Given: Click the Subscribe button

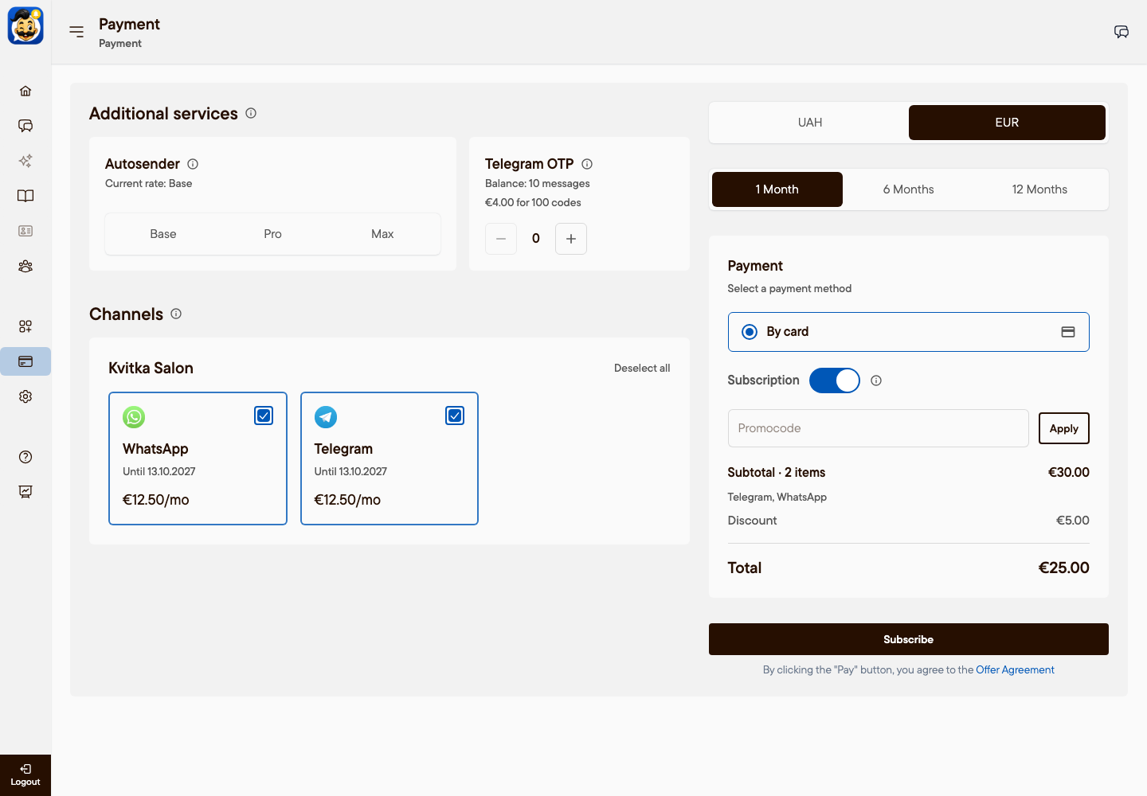Looking at the screenshot, I should 909,639.
